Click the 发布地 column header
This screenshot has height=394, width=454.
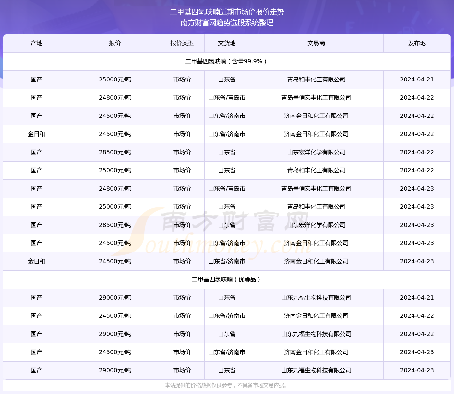(x=417, y=43)
